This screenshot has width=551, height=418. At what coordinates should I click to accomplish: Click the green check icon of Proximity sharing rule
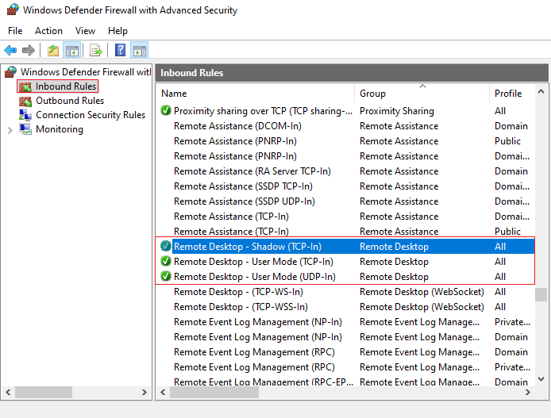point(165,110)
